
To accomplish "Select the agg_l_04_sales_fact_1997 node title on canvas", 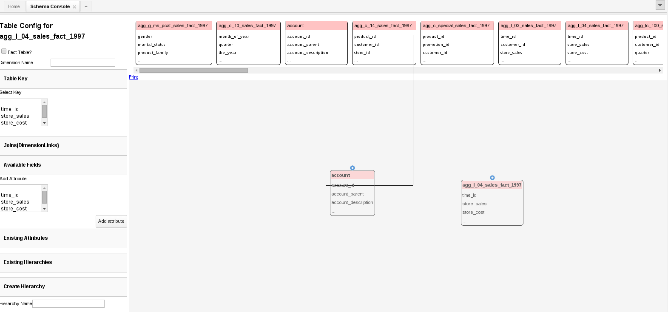I will [x=492, y=185].
